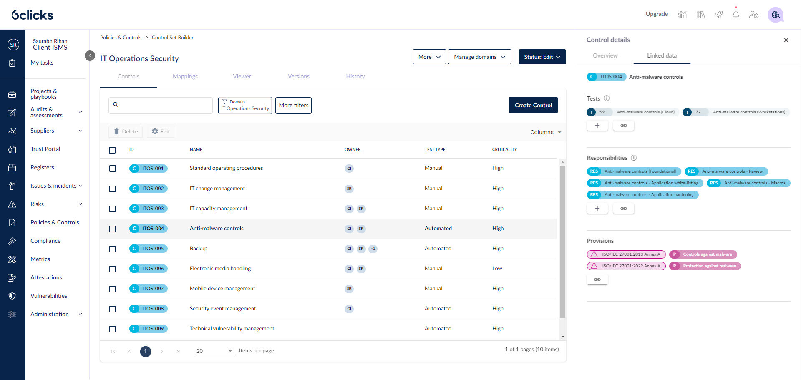Viewport: 801px width, 380px height.
Task: Open the library books icon in header
Action: [x=700, y=15]
